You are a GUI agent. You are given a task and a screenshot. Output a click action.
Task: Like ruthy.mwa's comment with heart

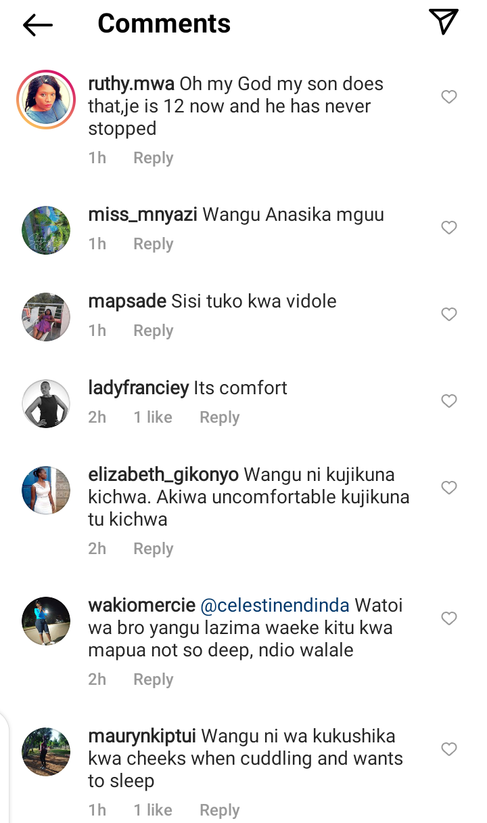pos(449,97)
